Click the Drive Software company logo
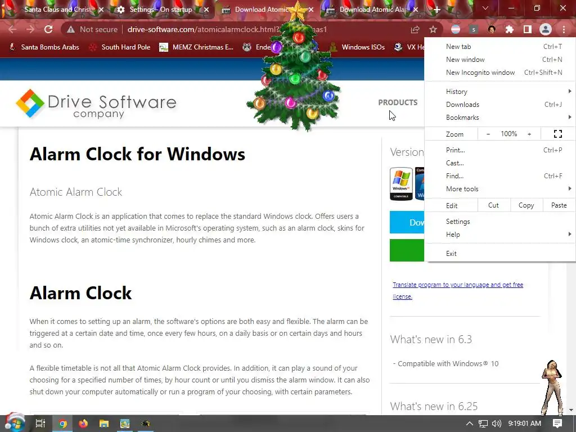 tap(96, 104)
